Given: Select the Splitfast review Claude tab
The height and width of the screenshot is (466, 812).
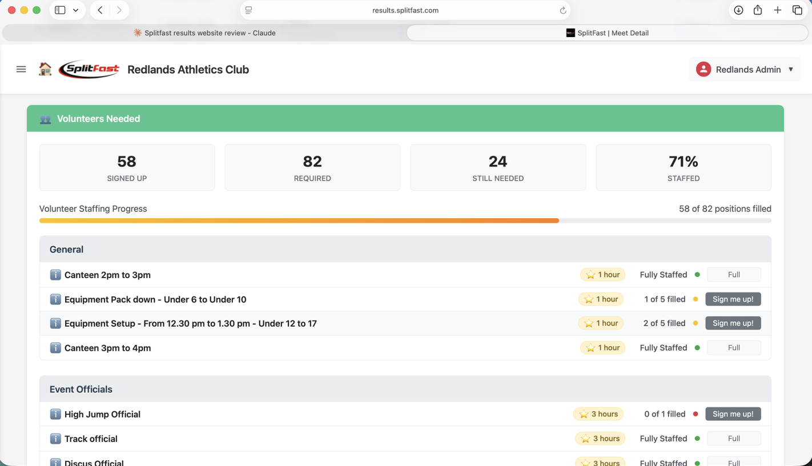Looking at the screenshot, I should pyautogui.click(x=204, y=33).
